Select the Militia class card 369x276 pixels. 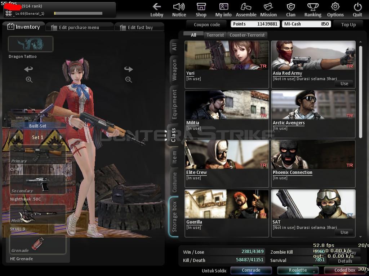pyautogui.click(x=227, y=114)
